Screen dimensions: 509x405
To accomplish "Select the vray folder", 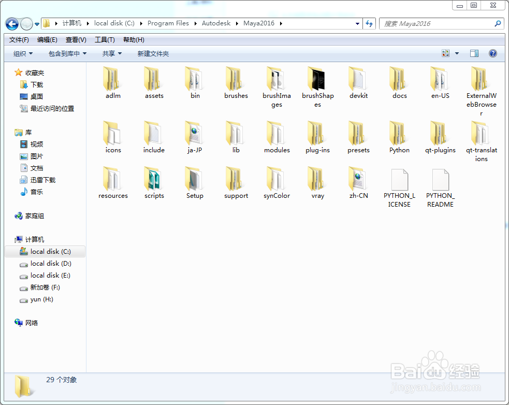I will tap(317, 182).
